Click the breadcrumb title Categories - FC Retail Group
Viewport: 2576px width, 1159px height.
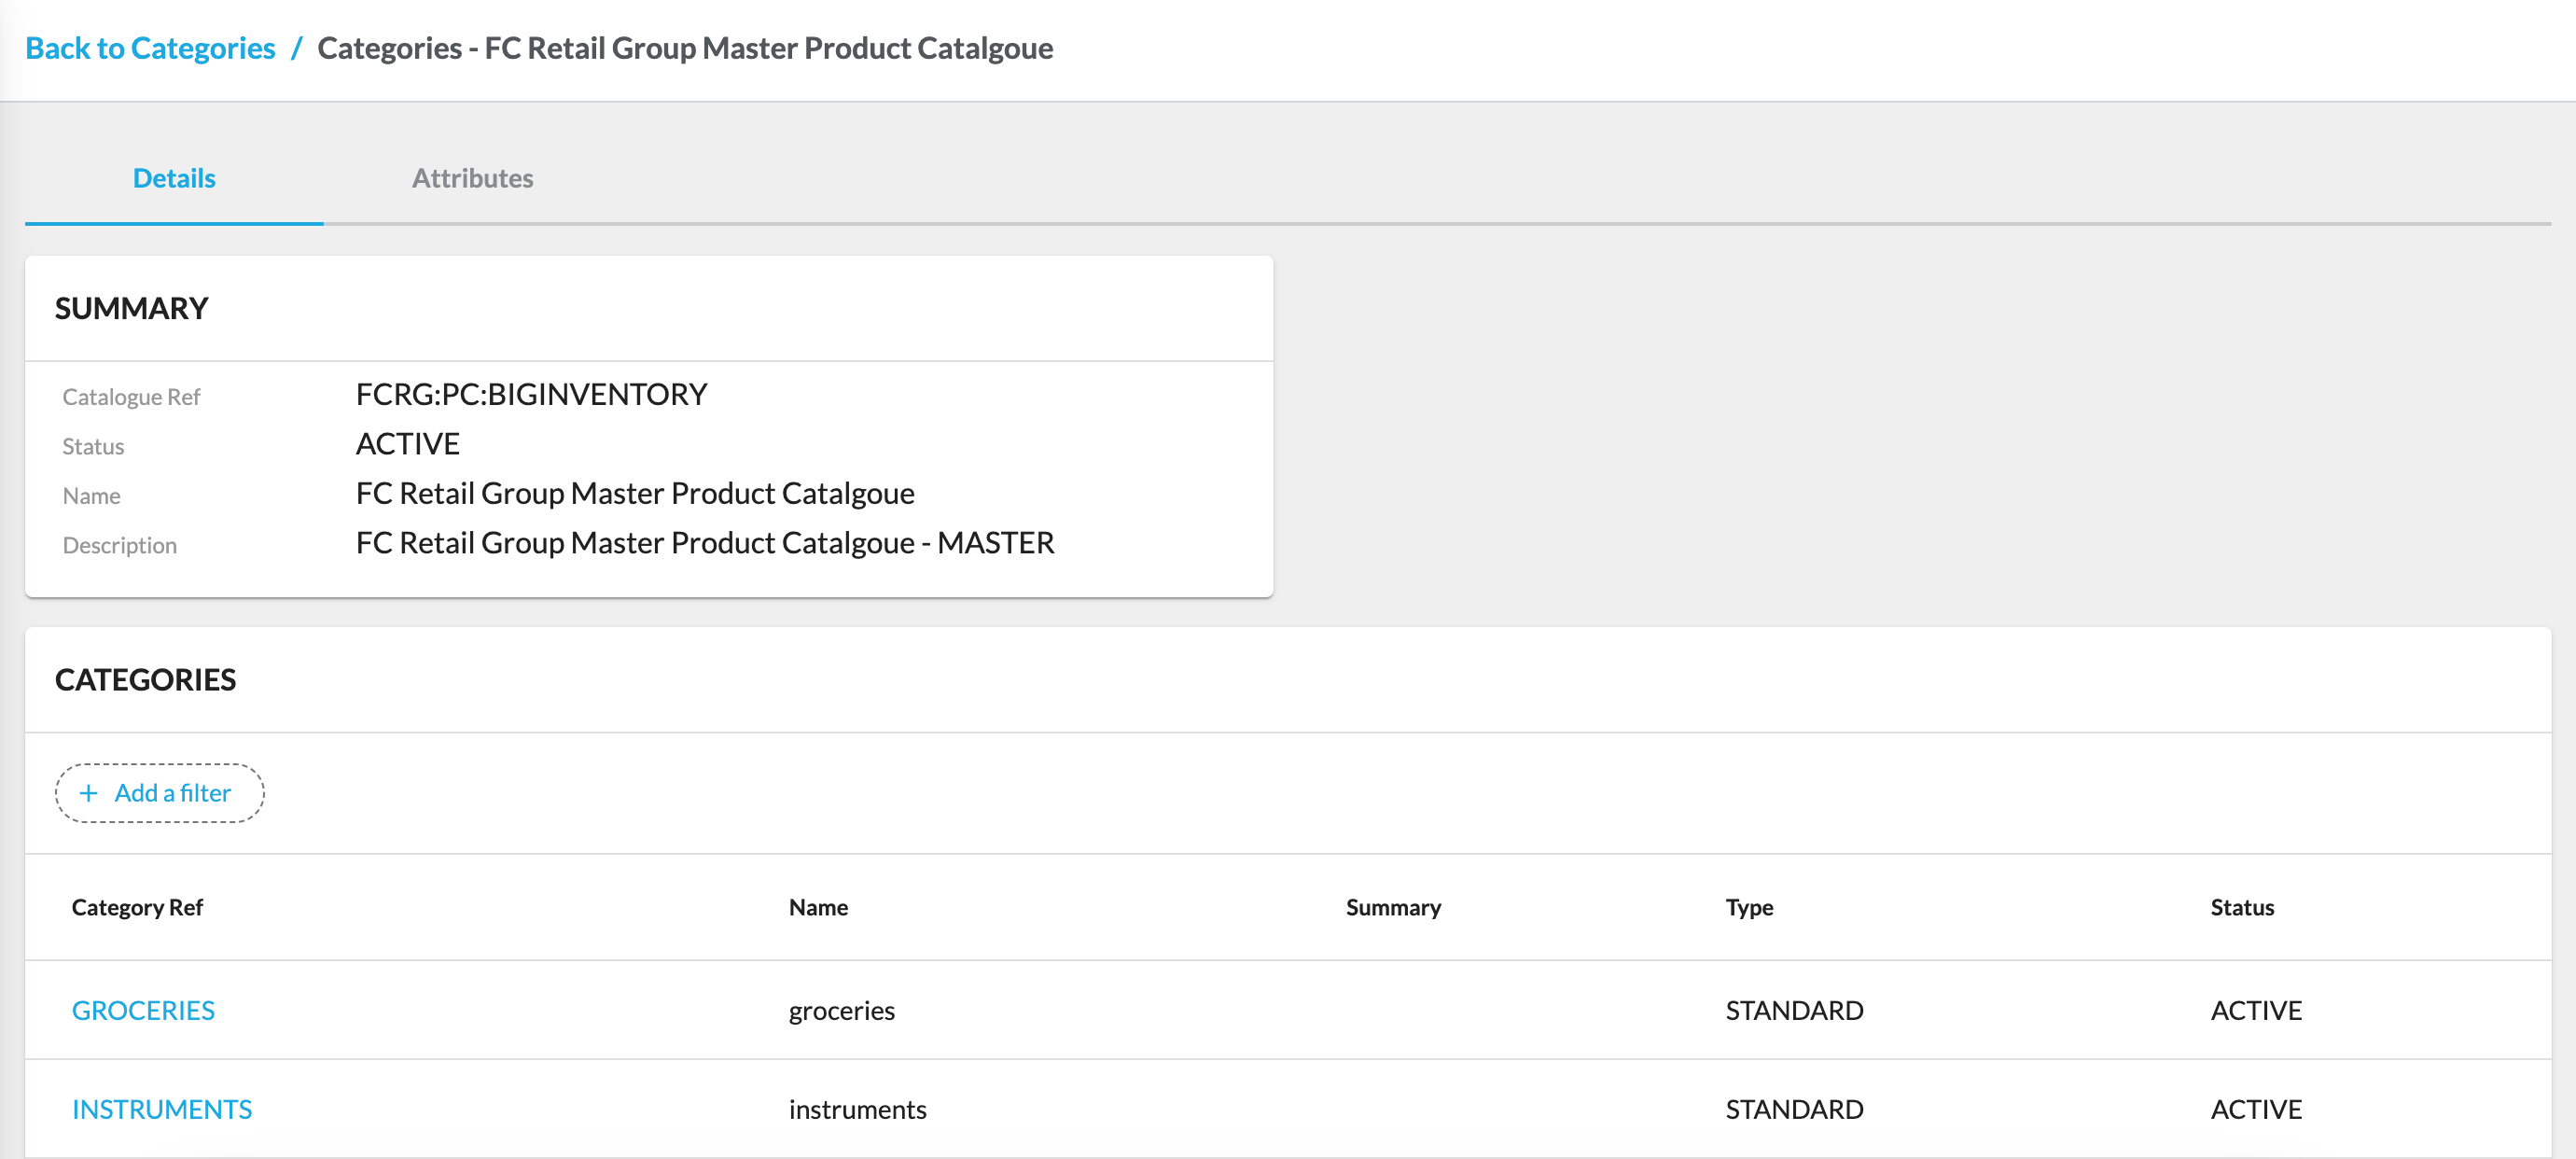(x=685, y=48)
